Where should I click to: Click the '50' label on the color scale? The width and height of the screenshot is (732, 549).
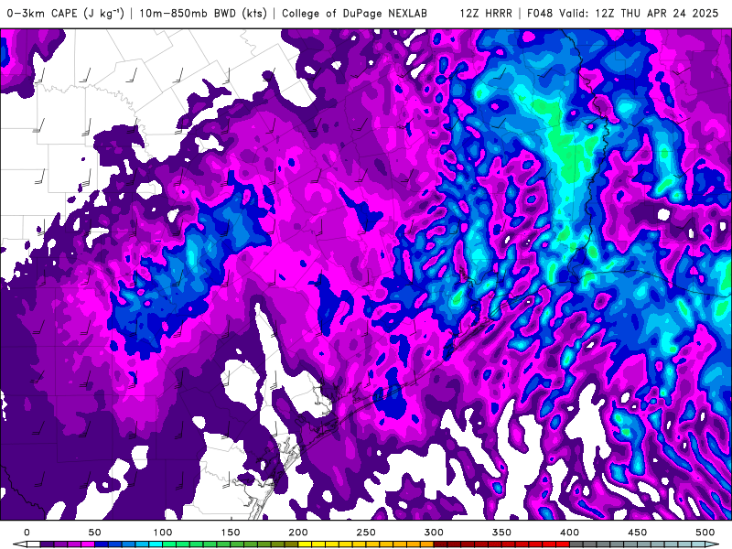(94, 533)
